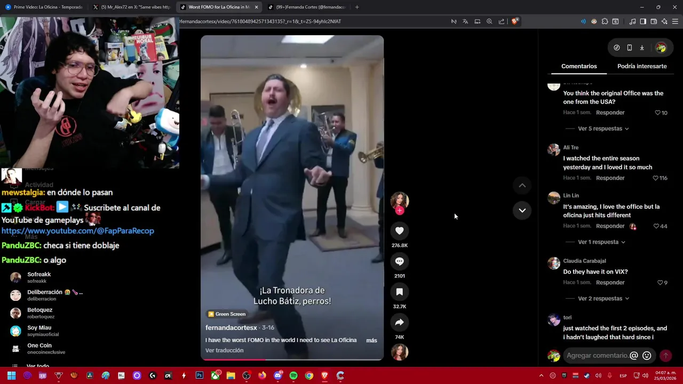Screen dimensions: 683x384
Task: Open Photoshop from the taskbar
Action: [x=200, y=375]
